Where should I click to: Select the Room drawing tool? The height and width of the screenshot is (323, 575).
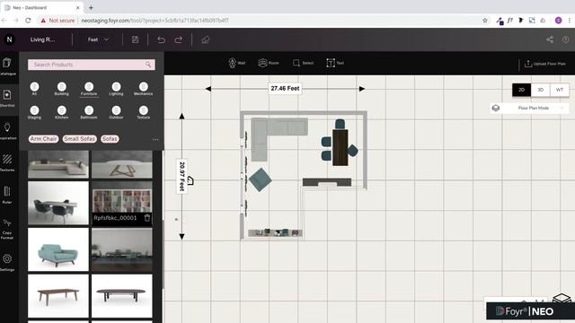(269, 63)
